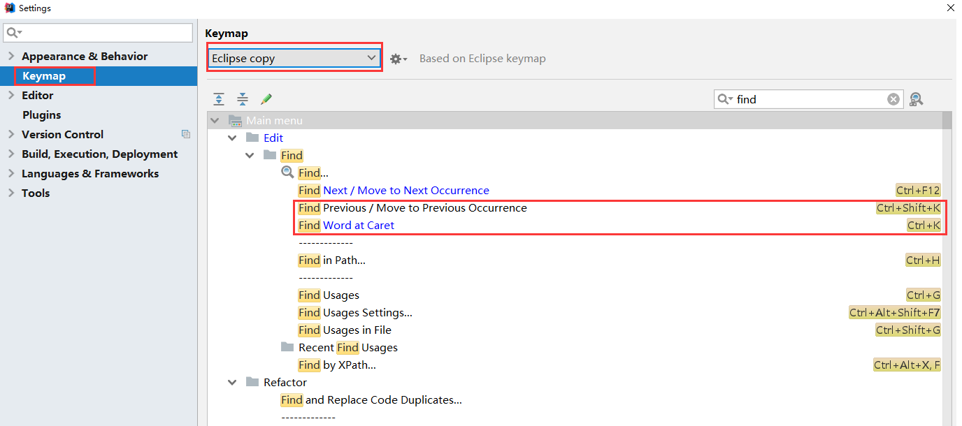The image size is (962, 426).
Task: Select the Edit group label
Action: click(273, 138)
